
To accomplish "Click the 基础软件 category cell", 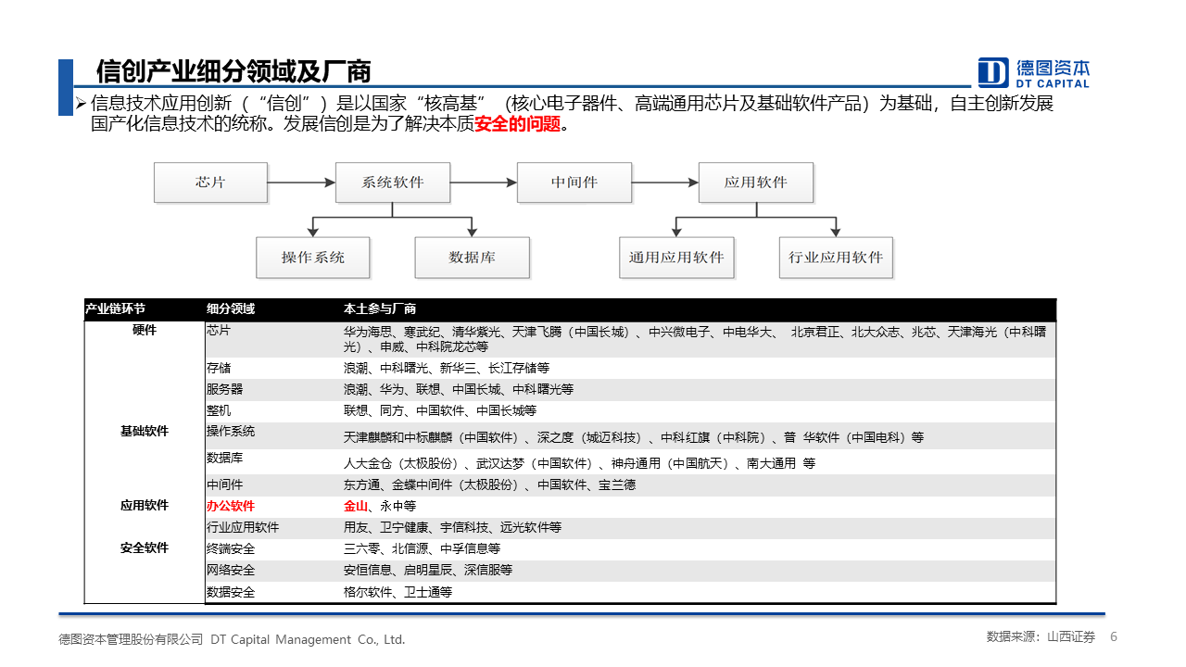I will point(145,432).
